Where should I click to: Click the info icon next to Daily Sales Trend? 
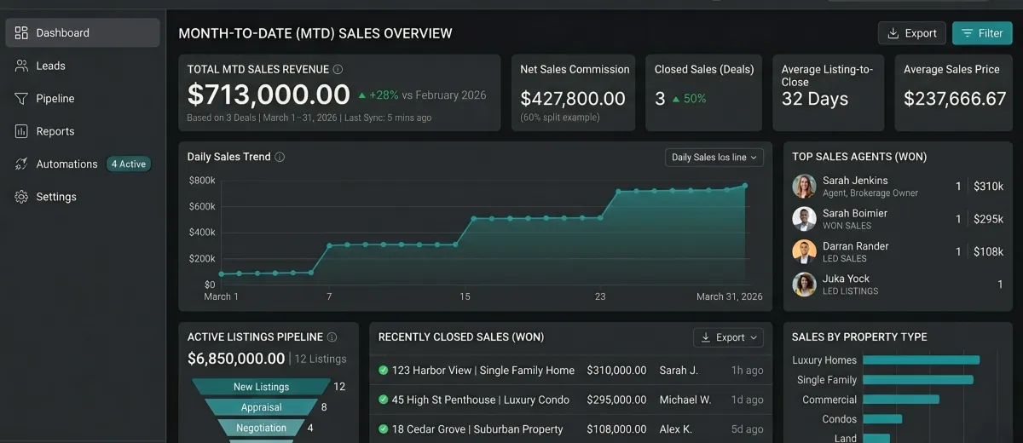pos(280,157)
